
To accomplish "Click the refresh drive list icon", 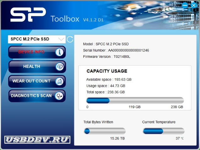I will pos(70,39).
